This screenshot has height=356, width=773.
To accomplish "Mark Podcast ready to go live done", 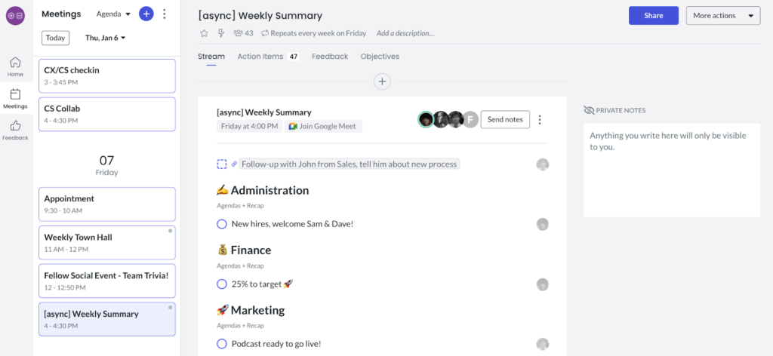I will [x=222, y=344].
